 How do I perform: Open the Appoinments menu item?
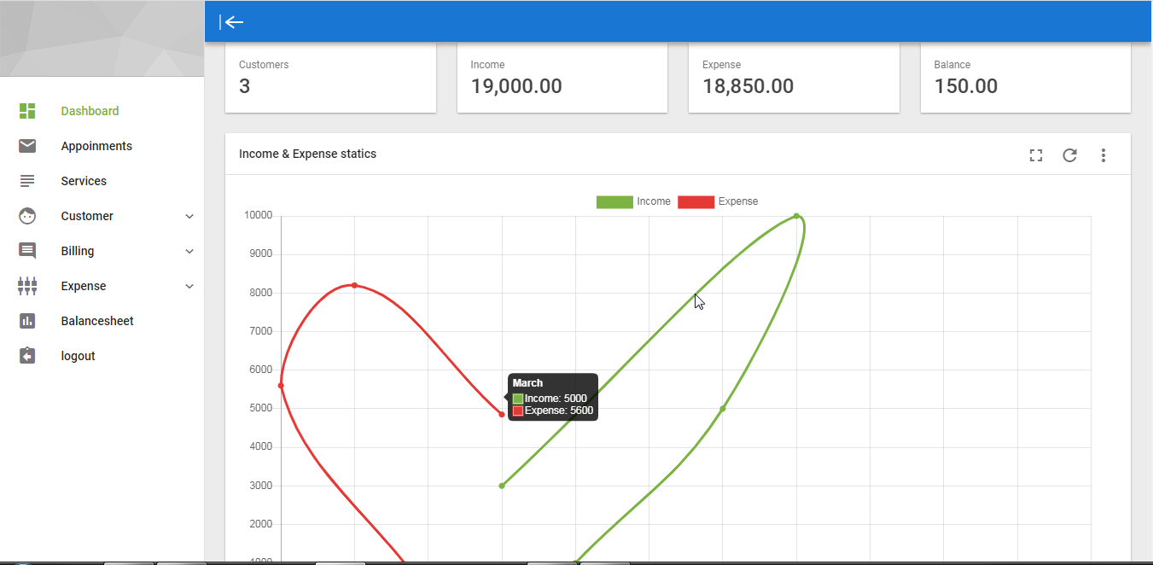[x=96, y=146]
